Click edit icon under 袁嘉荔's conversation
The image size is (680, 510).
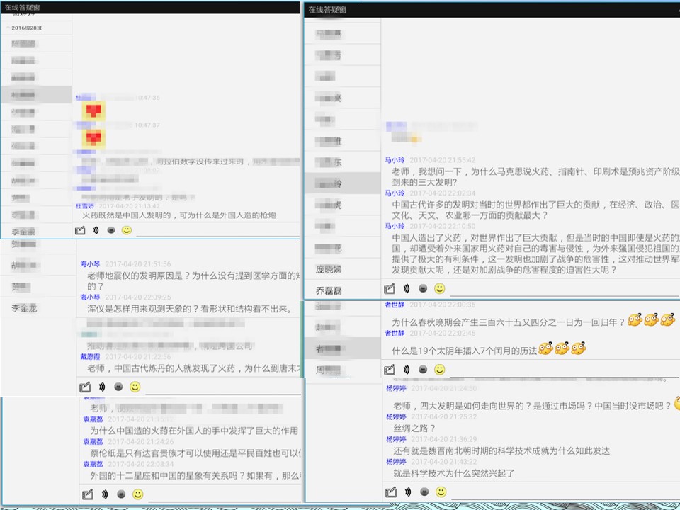(88, 494)
